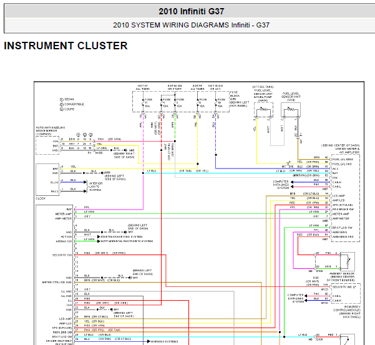Click the sub fuel level sensor resistor symbol
Image resolution: width=375 pixels, height=345 pixels.
[291, 110]
